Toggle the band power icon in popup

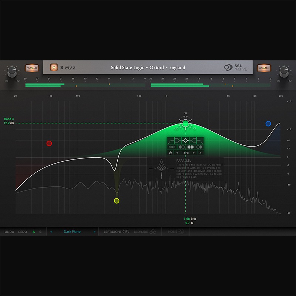(170, 153)
